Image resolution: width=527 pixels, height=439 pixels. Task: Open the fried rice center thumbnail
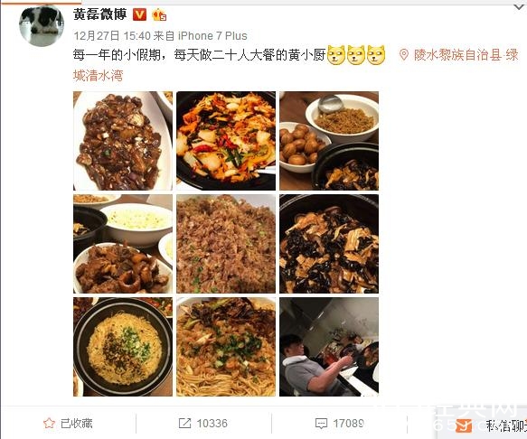coord(226,244)
